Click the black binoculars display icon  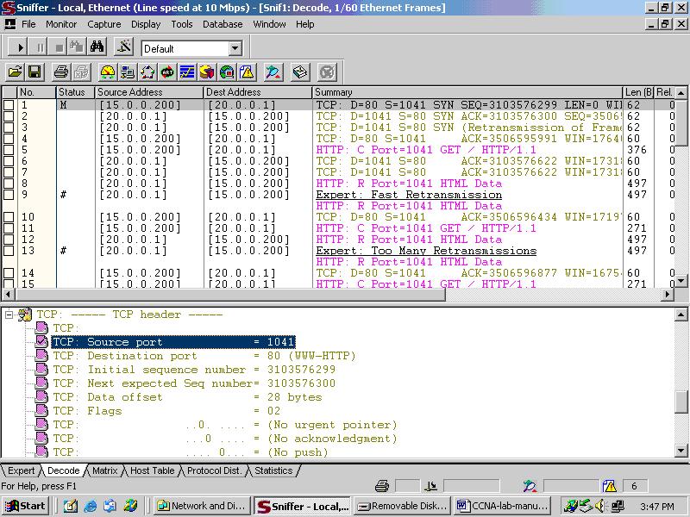point(97,47)
